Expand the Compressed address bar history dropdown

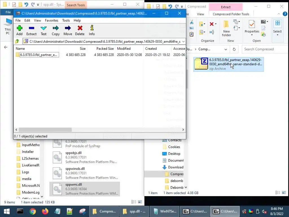click(225, 49)
